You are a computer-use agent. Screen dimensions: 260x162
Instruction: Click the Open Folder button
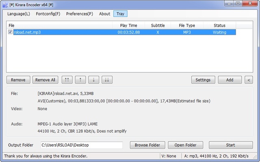(185, 145)
